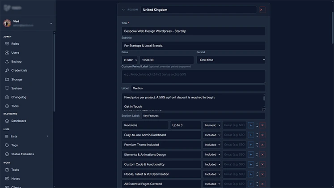Collapse the United Kingdom region panel
This screenshot has height=188, width=334.
point(123,10)
